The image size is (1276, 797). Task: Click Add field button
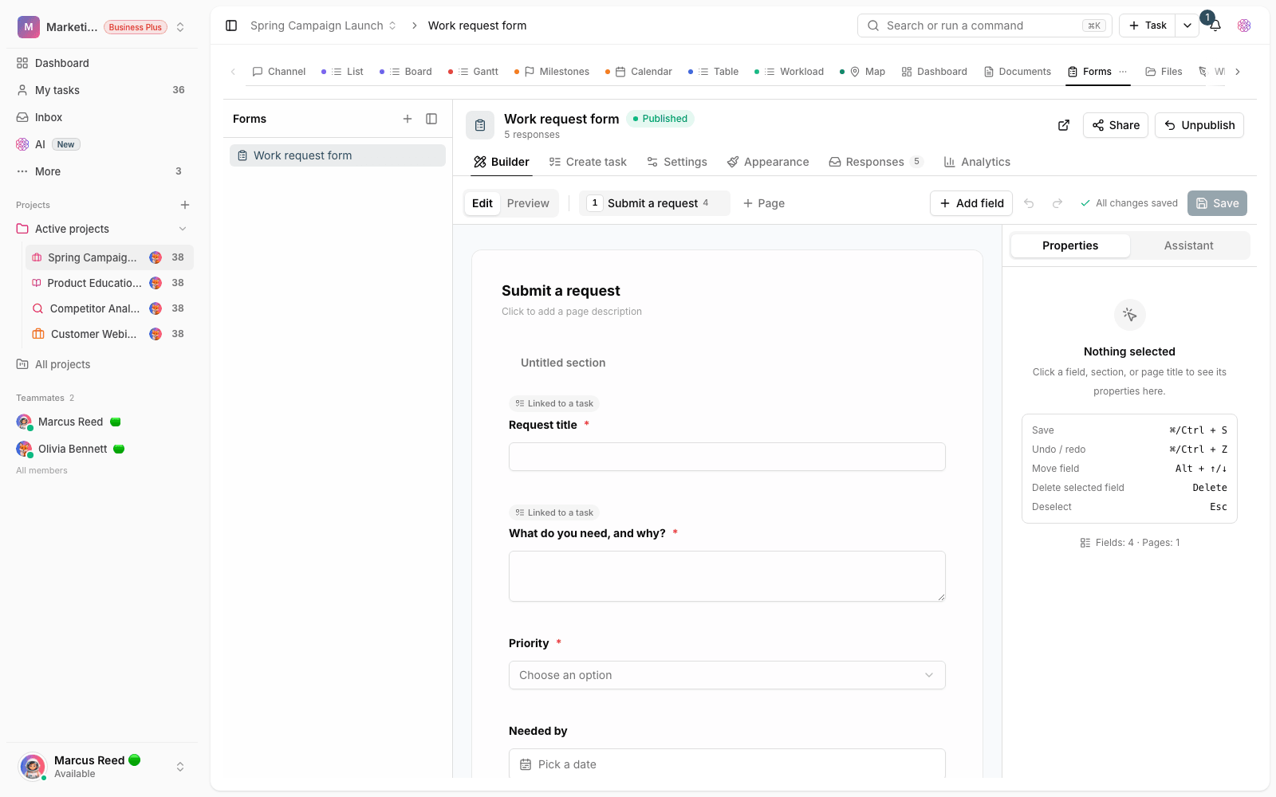point(971,203)
